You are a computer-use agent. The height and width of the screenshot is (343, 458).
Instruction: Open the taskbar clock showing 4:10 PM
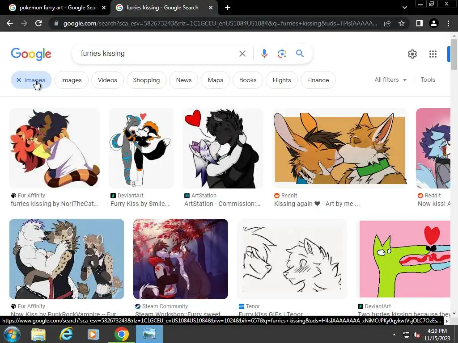437,334
